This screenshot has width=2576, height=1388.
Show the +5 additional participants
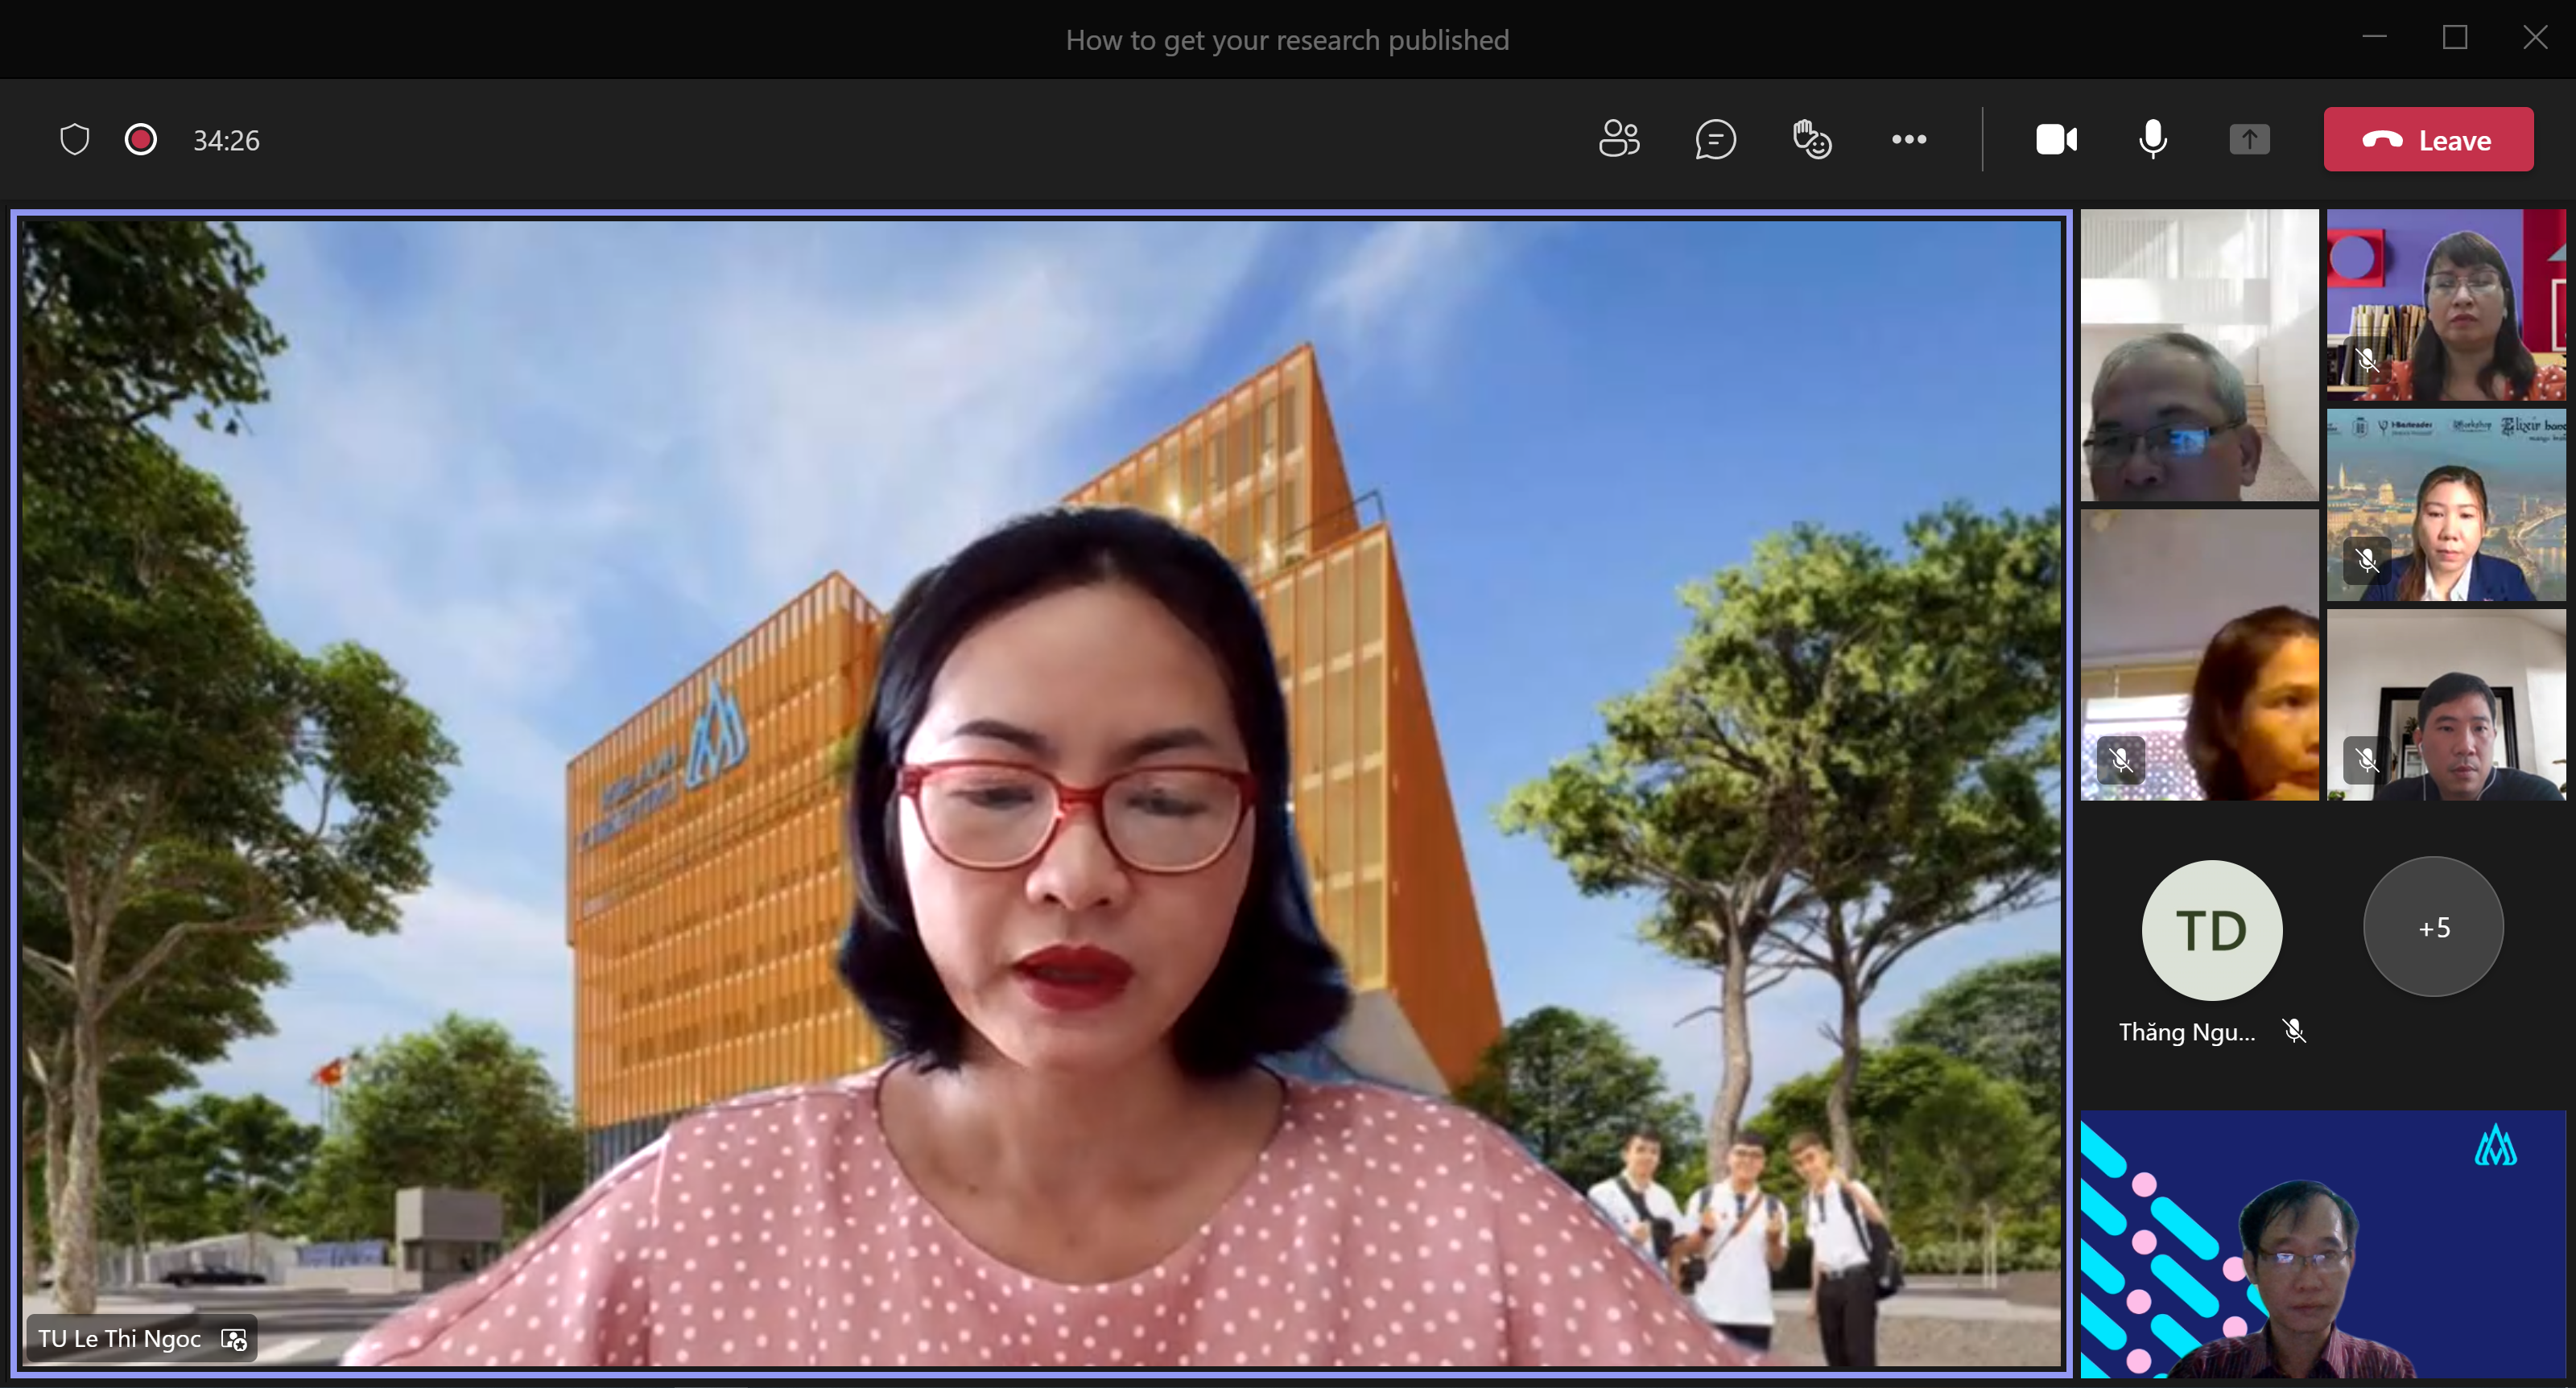2433,926
